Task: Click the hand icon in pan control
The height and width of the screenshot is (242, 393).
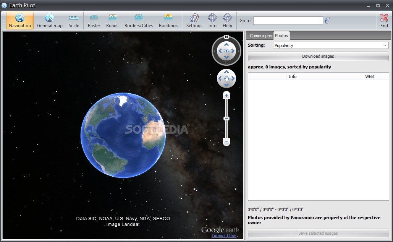Action: 226,78
